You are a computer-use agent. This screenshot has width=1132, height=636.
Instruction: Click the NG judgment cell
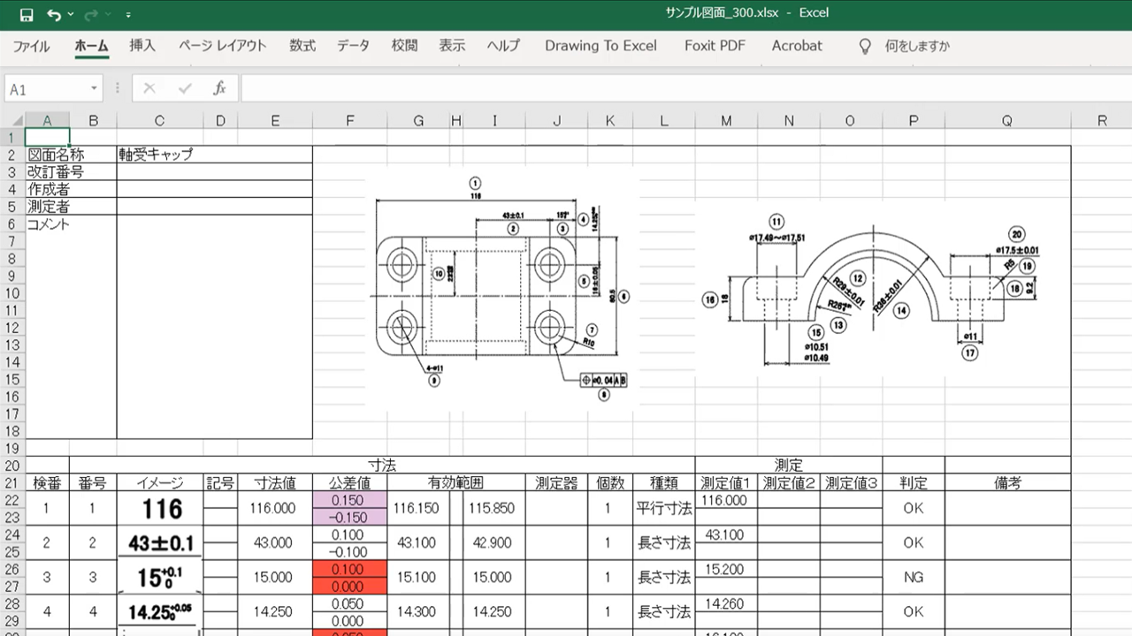click(x=914, y=578)
